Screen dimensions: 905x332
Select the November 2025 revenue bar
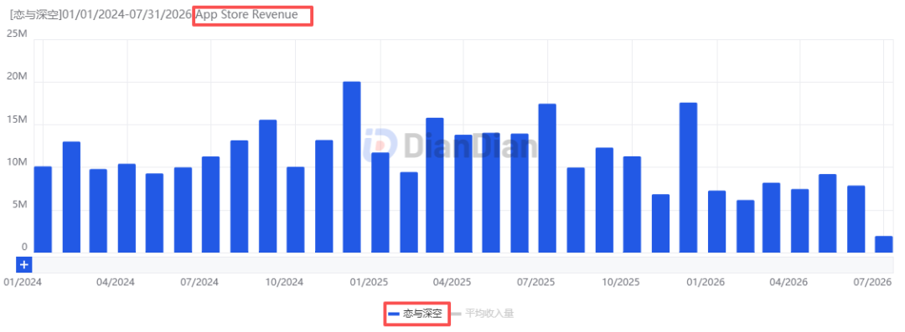[660, 223]
